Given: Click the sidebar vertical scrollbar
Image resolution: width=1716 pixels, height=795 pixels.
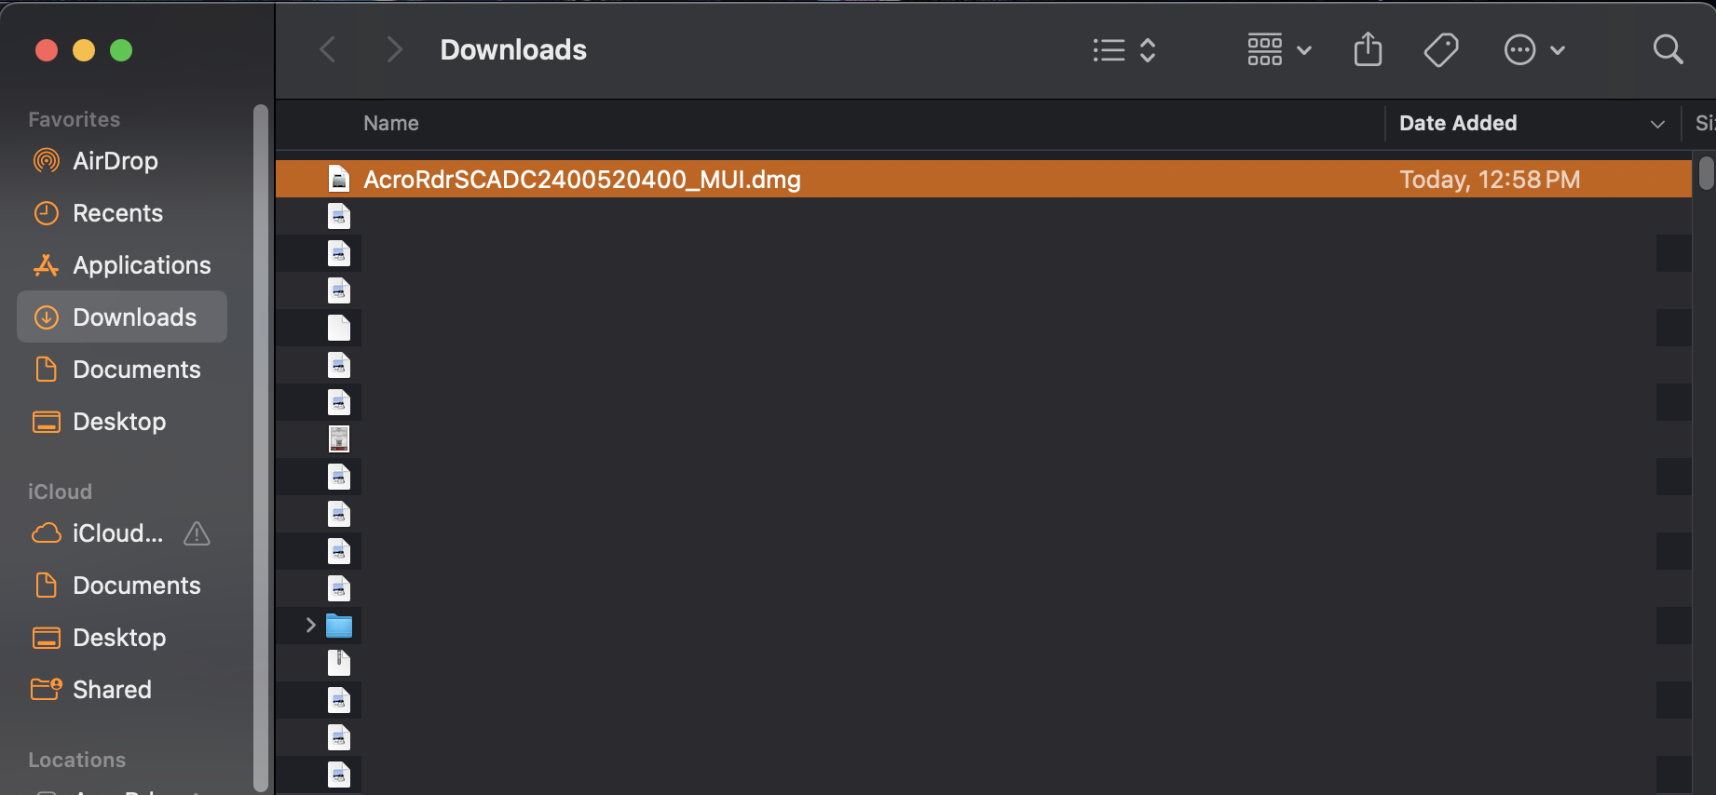Looking at the screenshot, I should 261,447.
